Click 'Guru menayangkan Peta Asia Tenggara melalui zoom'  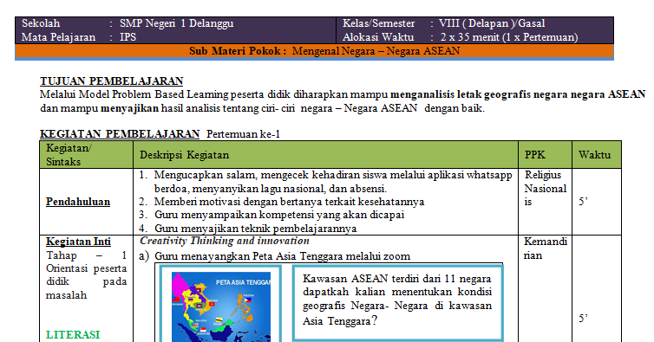point(283,256)
